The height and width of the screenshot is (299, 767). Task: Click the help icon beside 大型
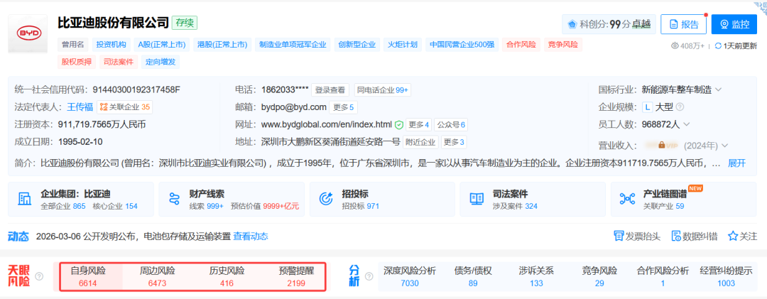(x=680, y=107)
